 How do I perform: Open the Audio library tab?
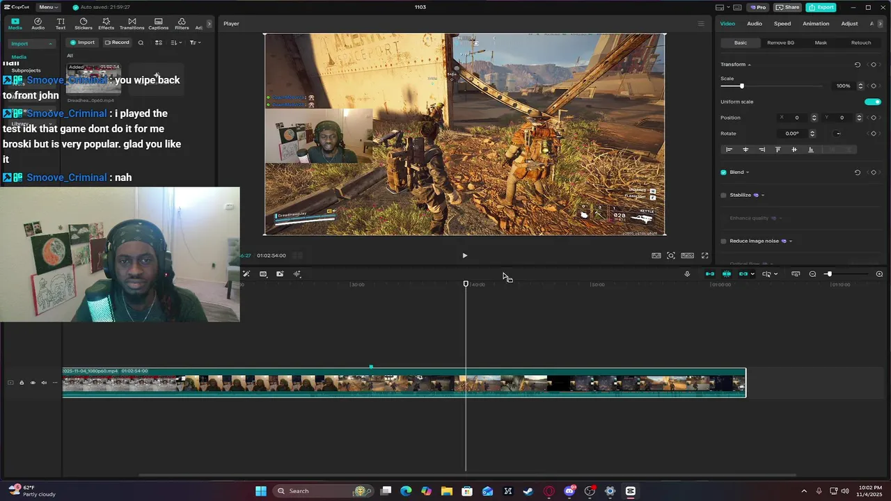tap(38, 24)
